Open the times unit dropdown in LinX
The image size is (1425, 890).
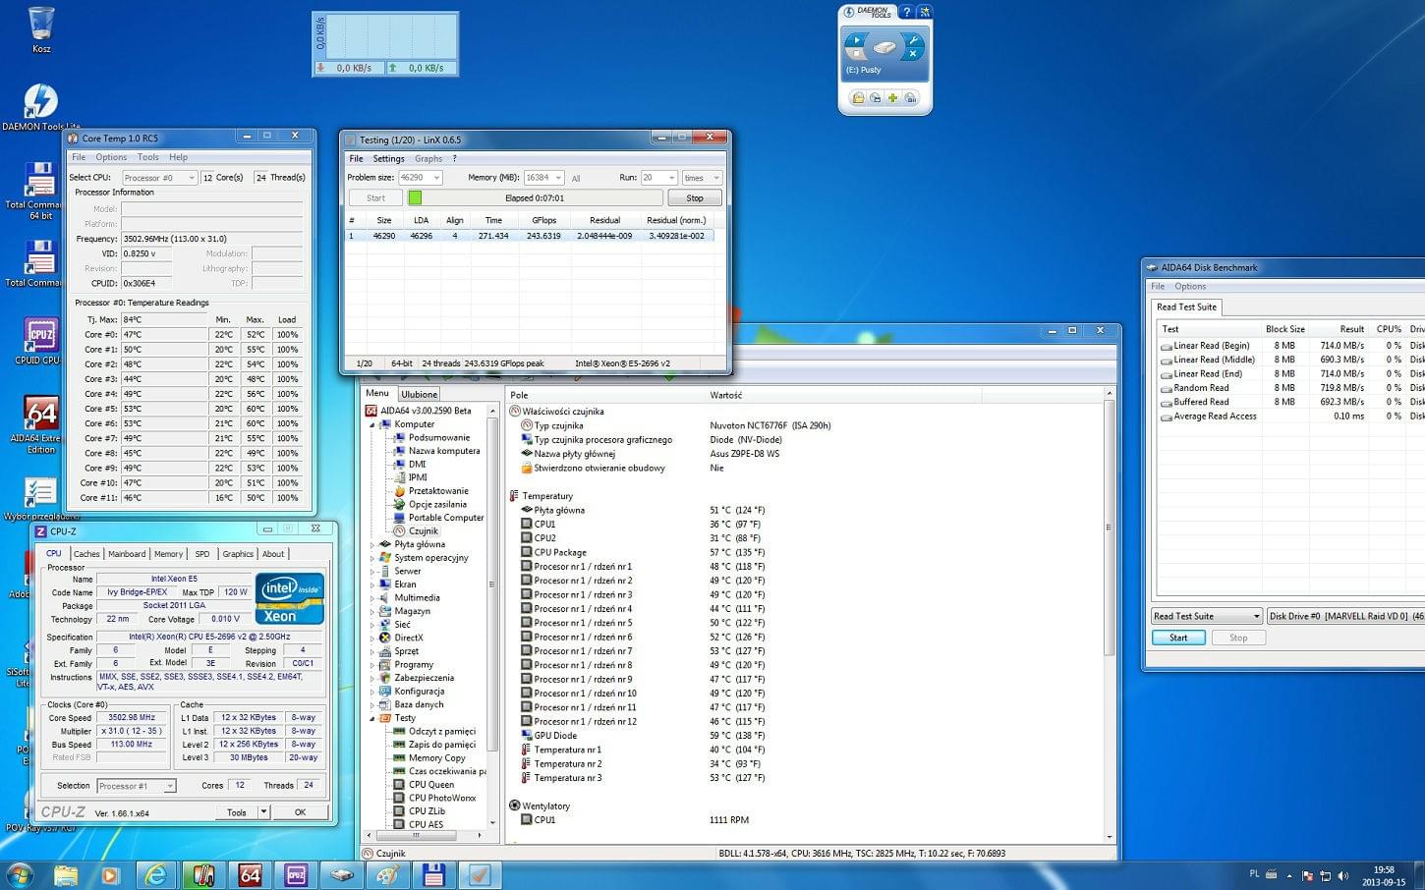pyautogui.click(x=715, y=178)
